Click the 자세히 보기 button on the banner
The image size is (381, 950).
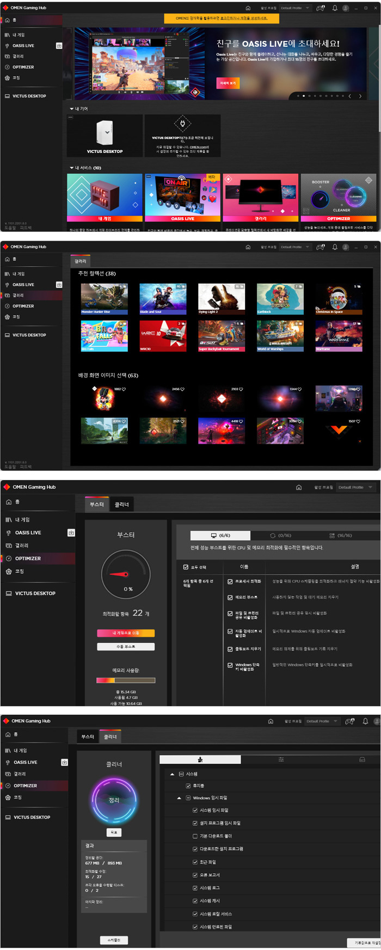click(x=228, y=83)
